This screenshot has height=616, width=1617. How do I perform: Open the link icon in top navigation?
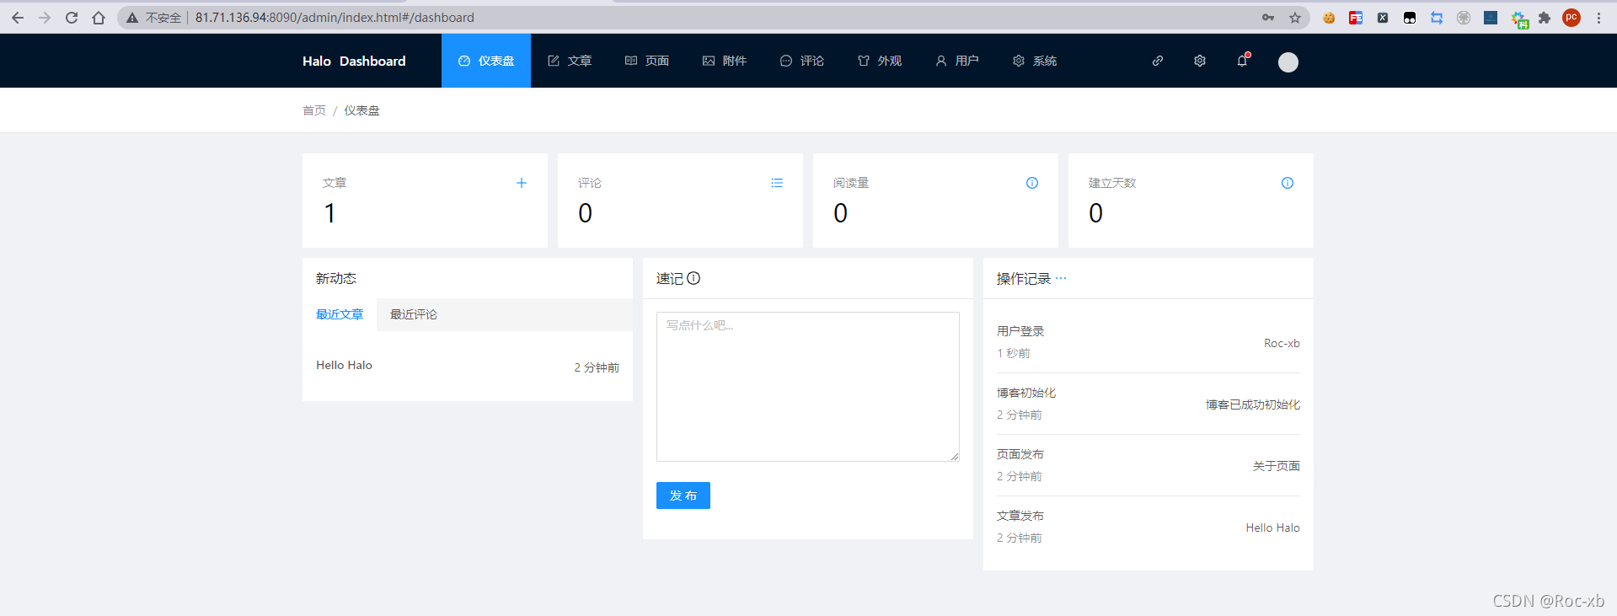click(x=1158, y=61)
